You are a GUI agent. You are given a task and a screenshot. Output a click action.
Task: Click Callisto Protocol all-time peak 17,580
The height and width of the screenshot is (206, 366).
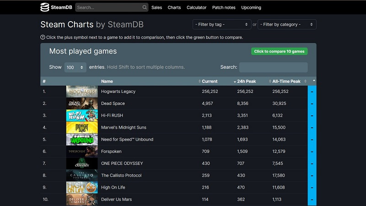click(x=279, y=175)
